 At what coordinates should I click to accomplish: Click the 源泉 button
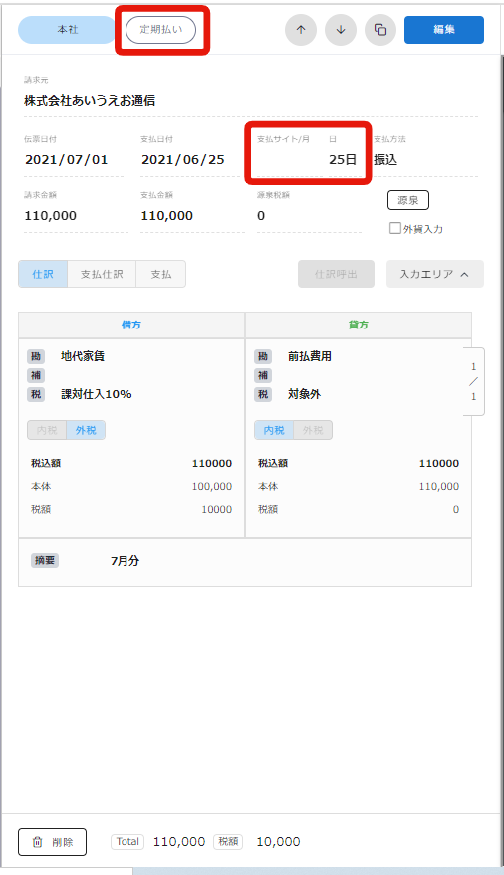pyautogui.click(x=408, y=200)
